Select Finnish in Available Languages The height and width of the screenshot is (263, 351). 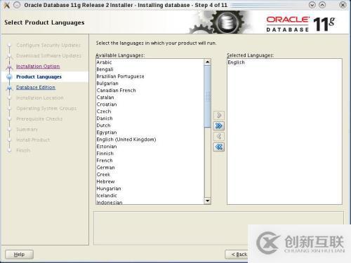point(150,154)
